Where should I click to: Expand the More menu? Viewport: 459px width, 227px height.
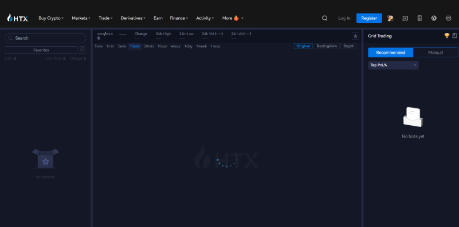point(233,18)
